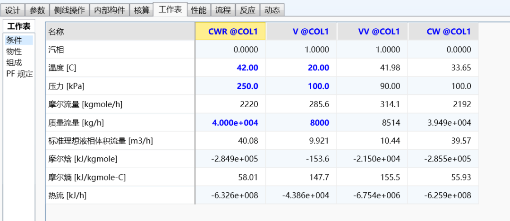Select 物性 in the worksheet list
Image resolution: width=510 pixels, height=221 pixels.
14,51
